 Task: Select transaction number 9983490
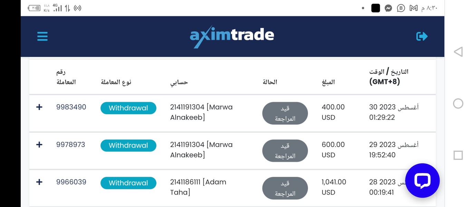(x=71, y=107)
